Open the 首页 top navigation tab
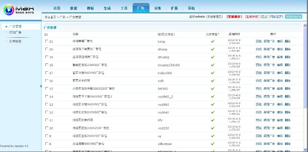308x152 pixels. coord(57,8)
